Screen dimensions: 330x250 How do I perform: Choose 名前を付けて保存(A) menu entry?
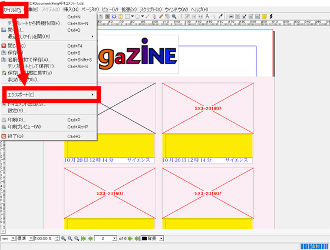(x=48, y=59)
